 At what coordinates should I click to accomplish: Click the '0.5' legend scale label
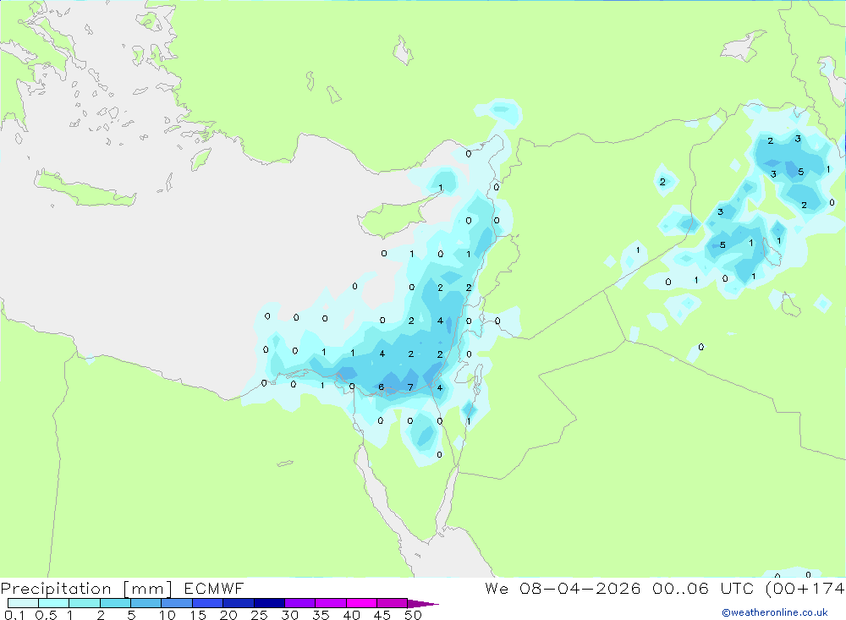(46, 615)
